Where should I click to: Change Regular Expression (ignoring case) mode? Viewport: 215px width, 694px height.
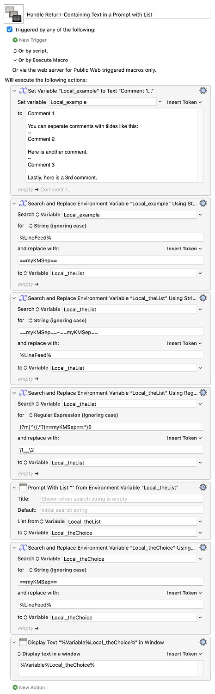(73, 415)
